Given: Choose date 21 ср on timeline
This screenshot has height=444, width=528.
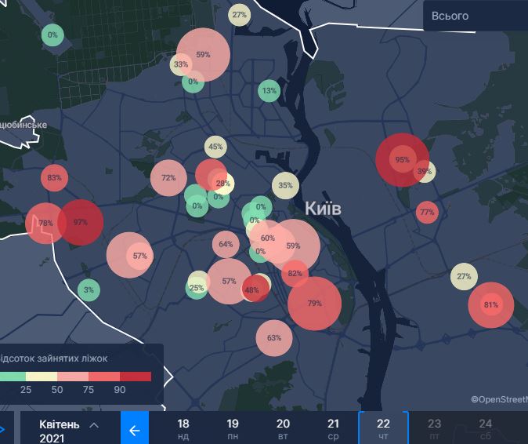Looking at the screenshot, I should [334, 429].
